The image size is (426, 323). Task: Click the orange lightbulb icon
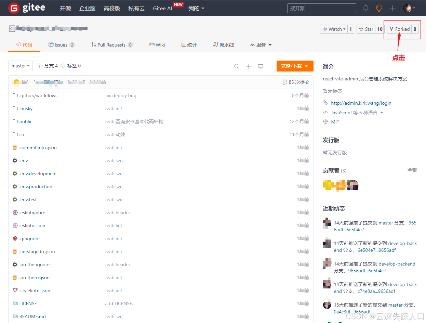pyautogui.click(x=379, y=8)
